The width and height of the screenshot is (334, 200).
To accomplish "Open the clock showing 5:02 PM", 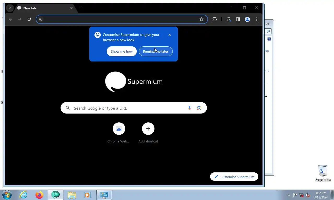I will tap(321, 195).
